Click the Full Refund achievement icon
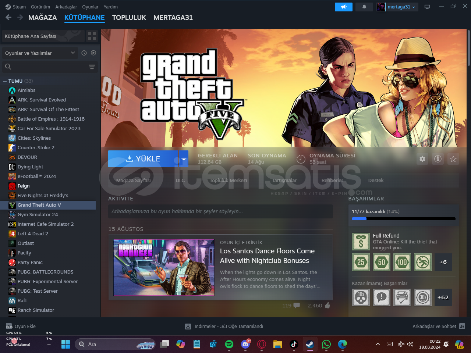This screenshot has width=471, height=353. tap(361, 242)
